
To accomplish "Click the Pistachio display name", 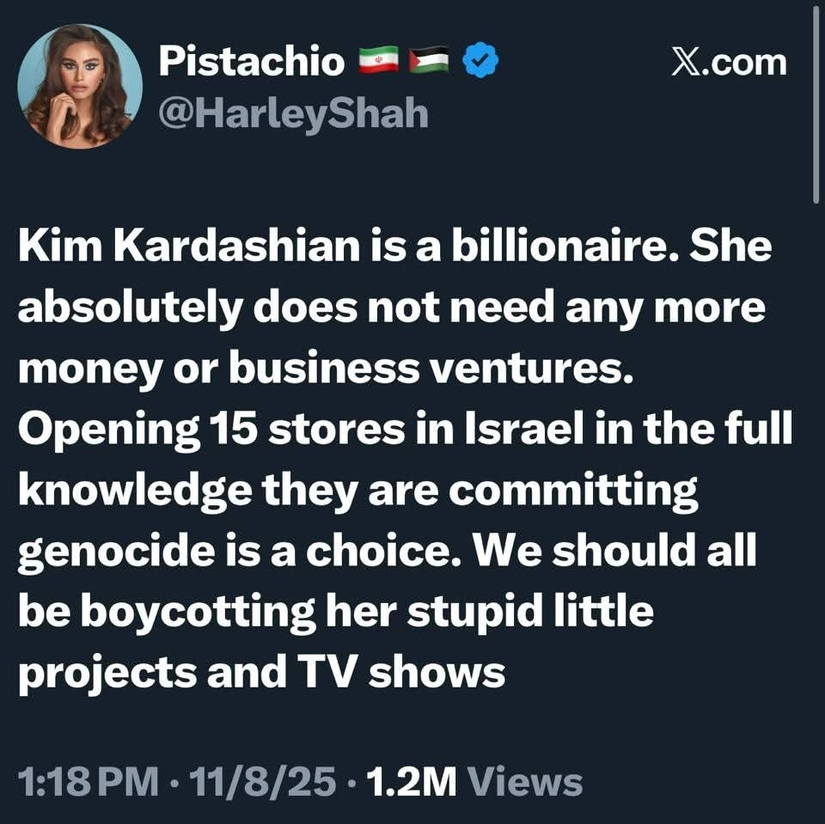I will (x=252, y=64).
